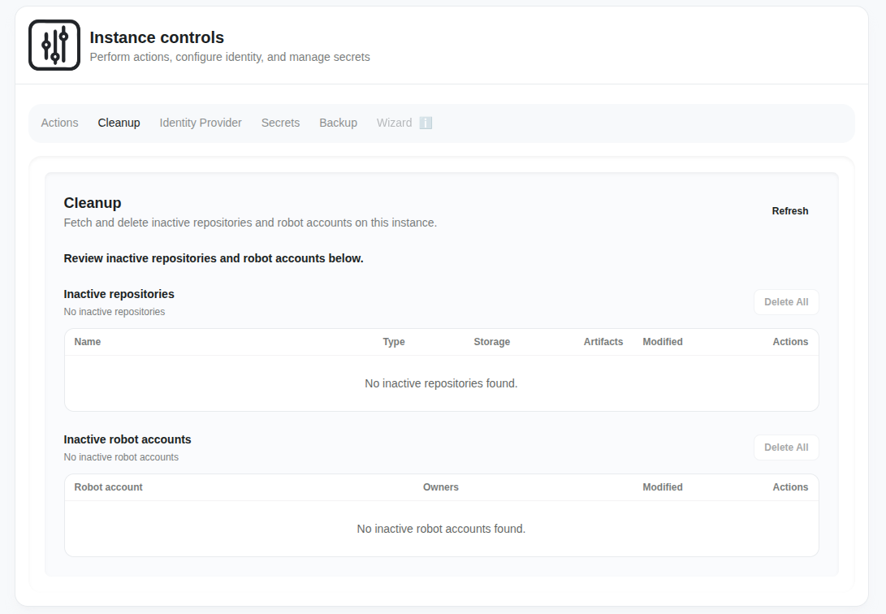Click Delete All for inactive robot accounts
The height and width of the screenshot is (614, 886).
(786, 448)
